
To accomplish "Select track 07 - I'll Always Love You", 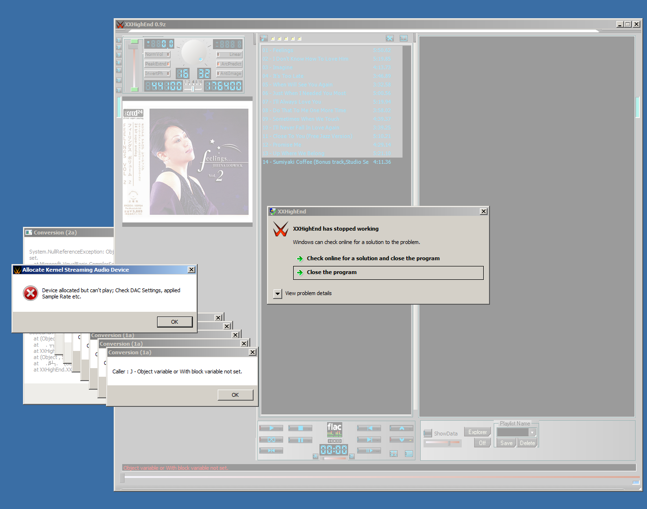I will (331, 102).
